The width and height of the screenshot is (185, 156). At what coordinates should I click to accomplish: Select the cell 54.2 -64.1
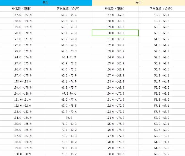[x=162, y=75]
